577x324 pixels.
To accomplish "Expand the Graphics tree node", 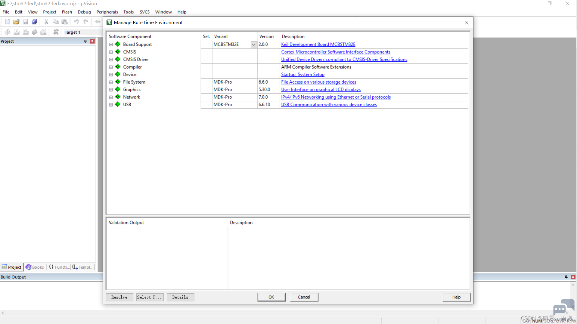I will click(111, 90).
